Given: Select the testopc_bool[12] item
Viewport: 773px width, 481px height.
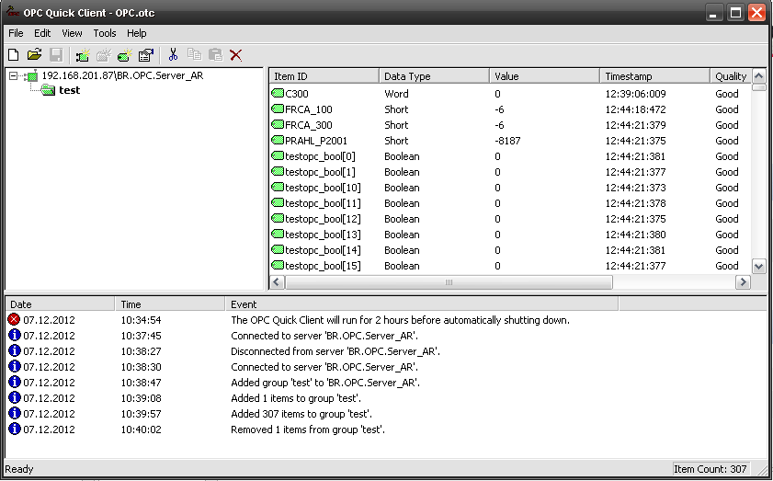Looking at the screenshot, I should (x=323, y=219).
